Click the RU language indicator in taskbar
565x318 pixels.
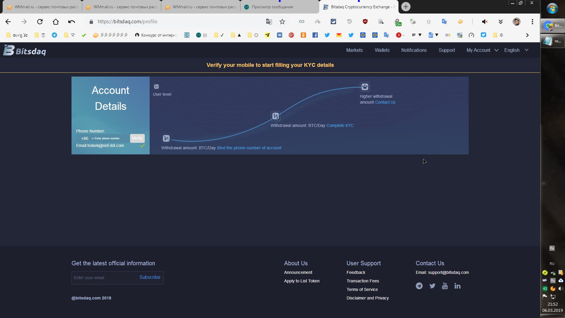pos(552,264)
